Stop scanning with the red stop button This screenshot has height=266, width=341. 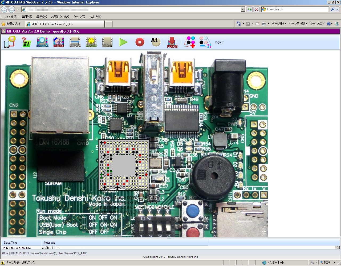140,42
